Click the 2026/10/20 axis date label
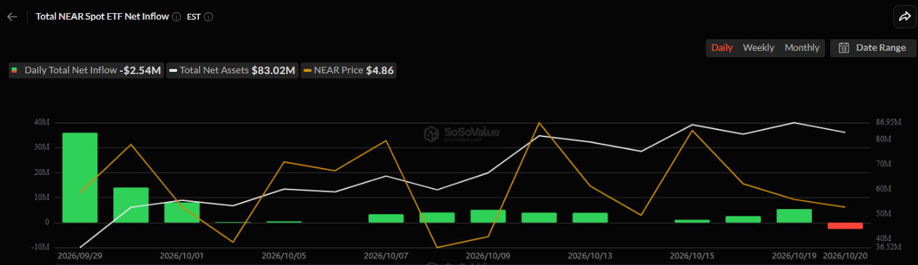This screenshot has height=265, width=918. 845,256
